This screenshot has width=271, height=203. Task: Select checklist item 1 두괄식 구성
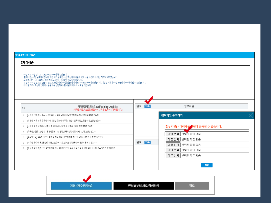pos(63,115)
